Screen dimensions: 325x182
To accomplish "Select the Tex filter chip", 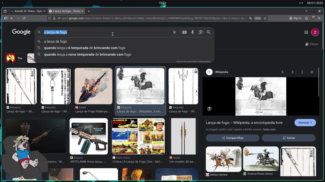I will point(15,58).
